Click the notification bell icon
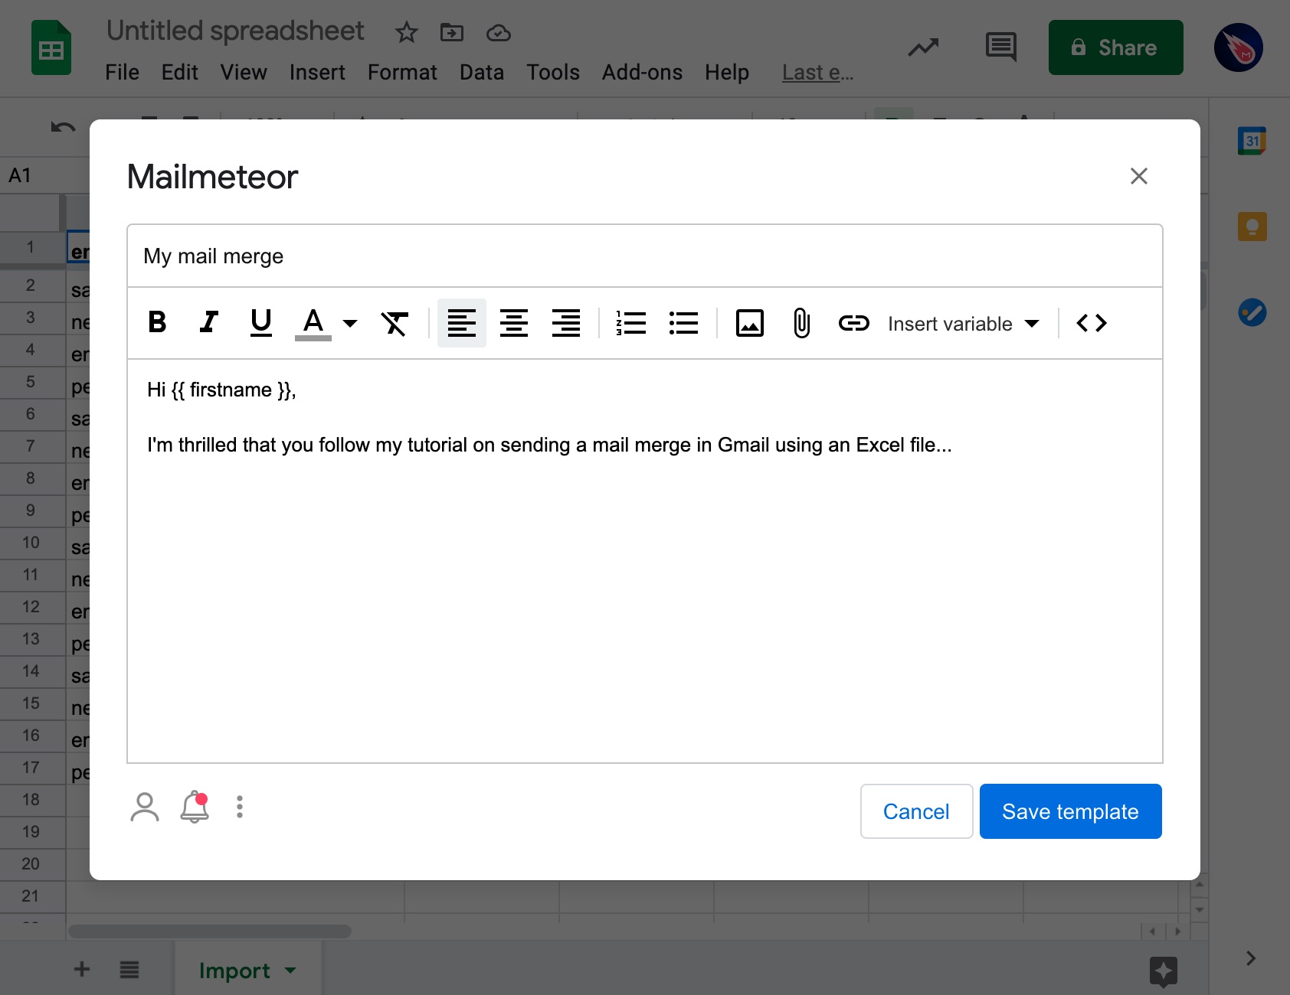Image resolution: width=1290 pixels, height=995 pixels. point(195,807)
